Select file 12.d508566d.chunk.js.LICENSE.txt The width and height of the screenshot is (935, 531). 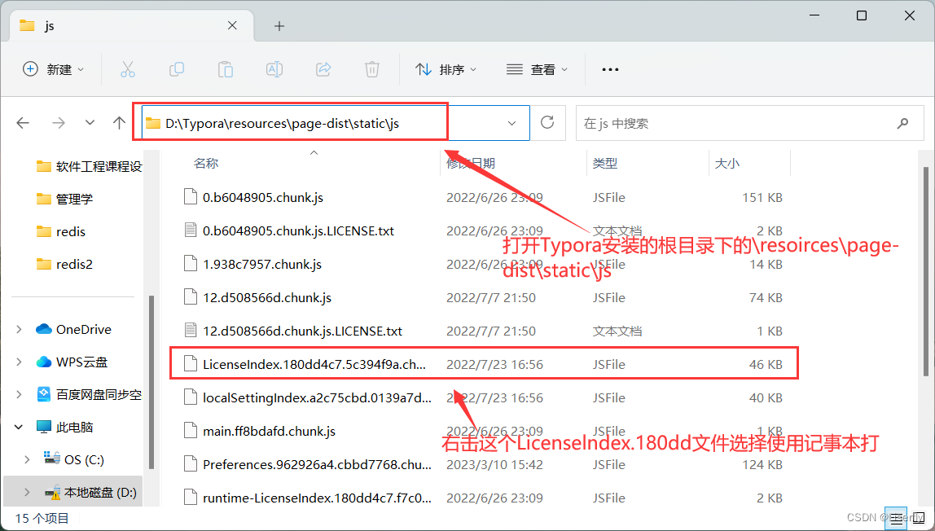302,331
